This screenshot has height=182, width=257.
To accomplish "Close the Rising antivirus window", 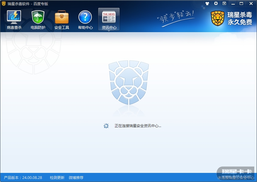I will (x=251, y=3).
